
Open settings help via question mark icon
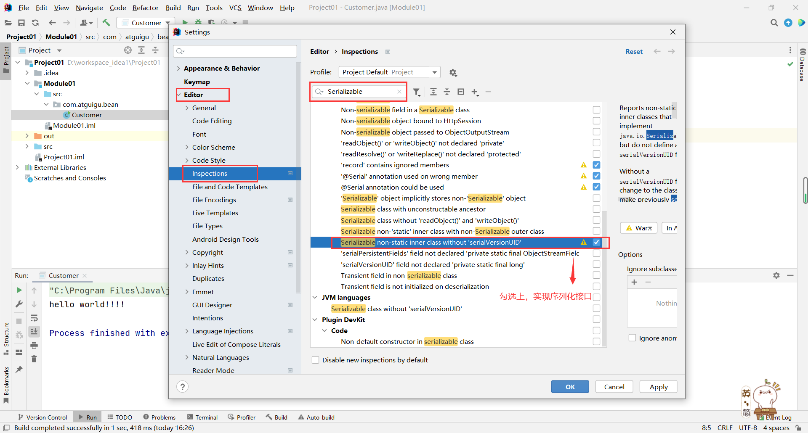(x=182, y=386)
